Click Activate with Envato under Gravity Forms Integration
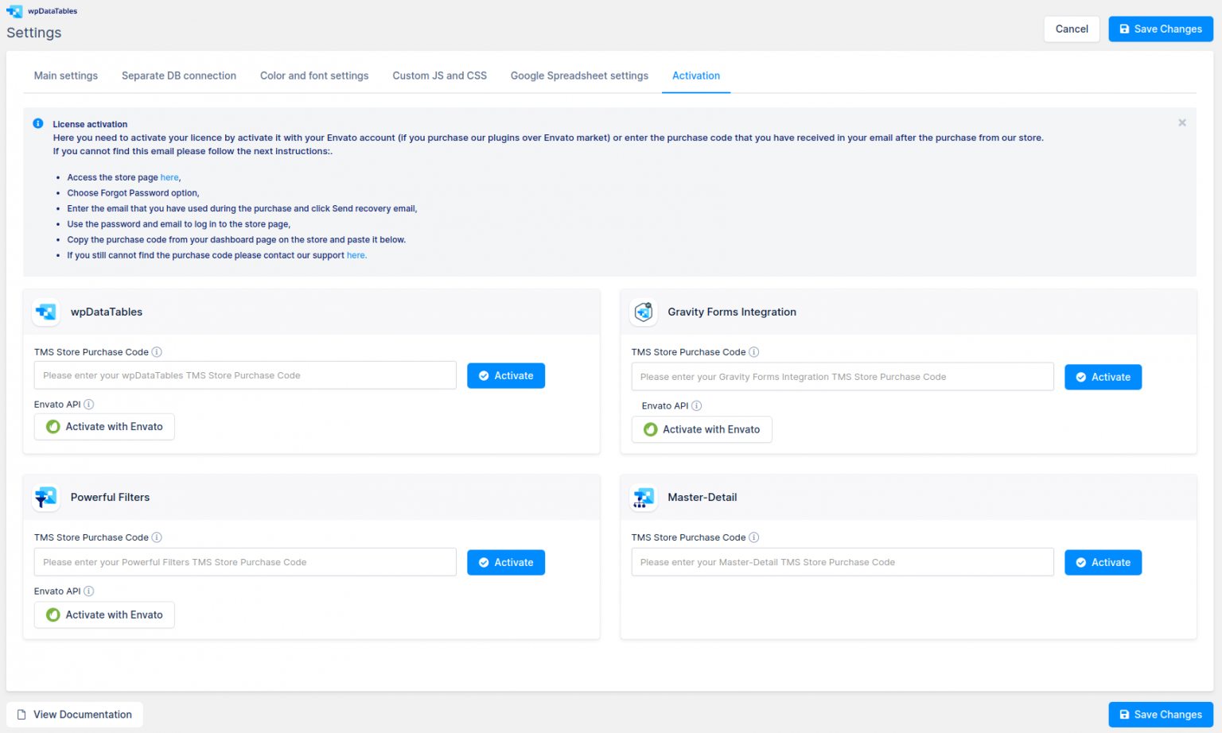Screen dimensions: 1222x733 (701, 429)
